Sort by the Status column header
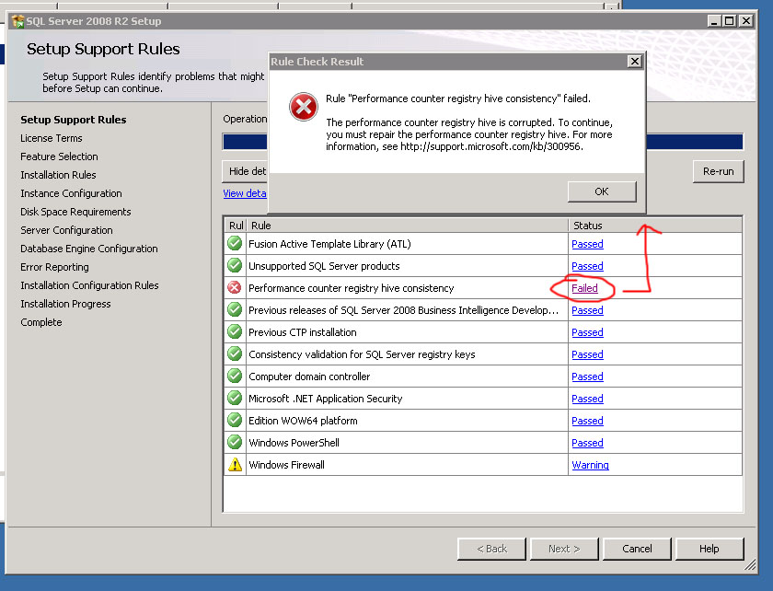The width and height of the screenshot is (773, 591). pyautogui.click(x=587, y=226)
